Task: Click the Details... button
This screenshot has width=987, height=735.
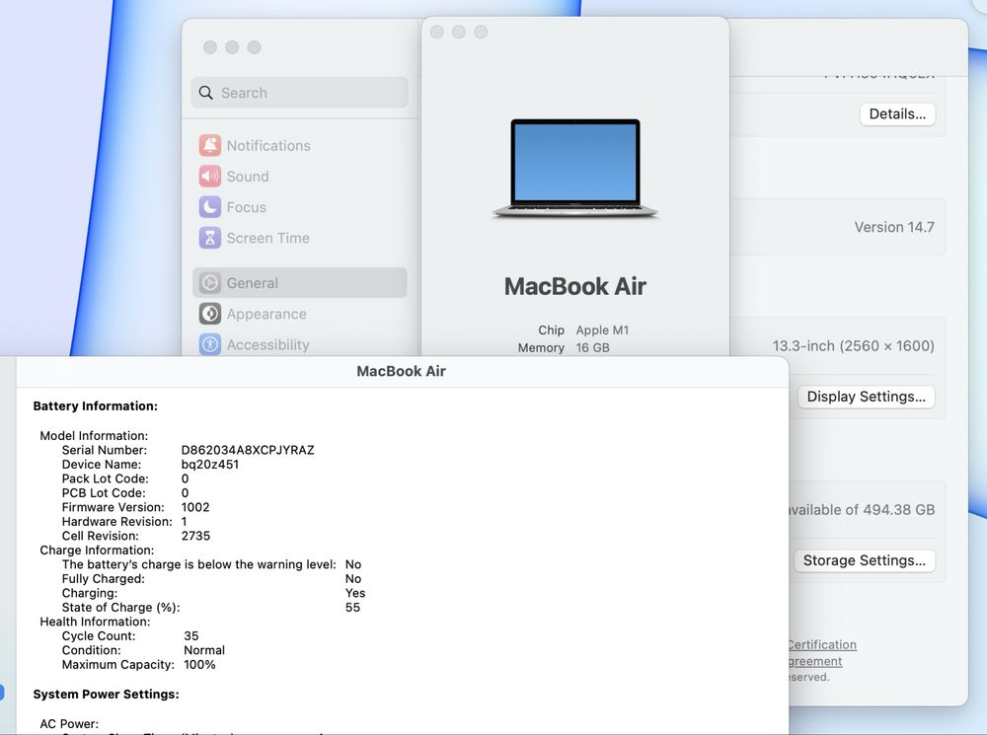Action: tap(897, 113)
